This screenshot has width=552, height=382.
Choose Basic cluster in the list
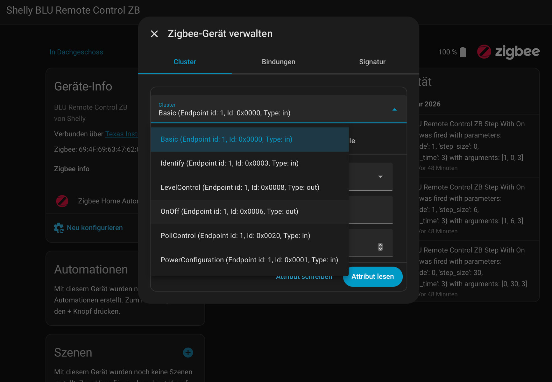coord(226,139)
